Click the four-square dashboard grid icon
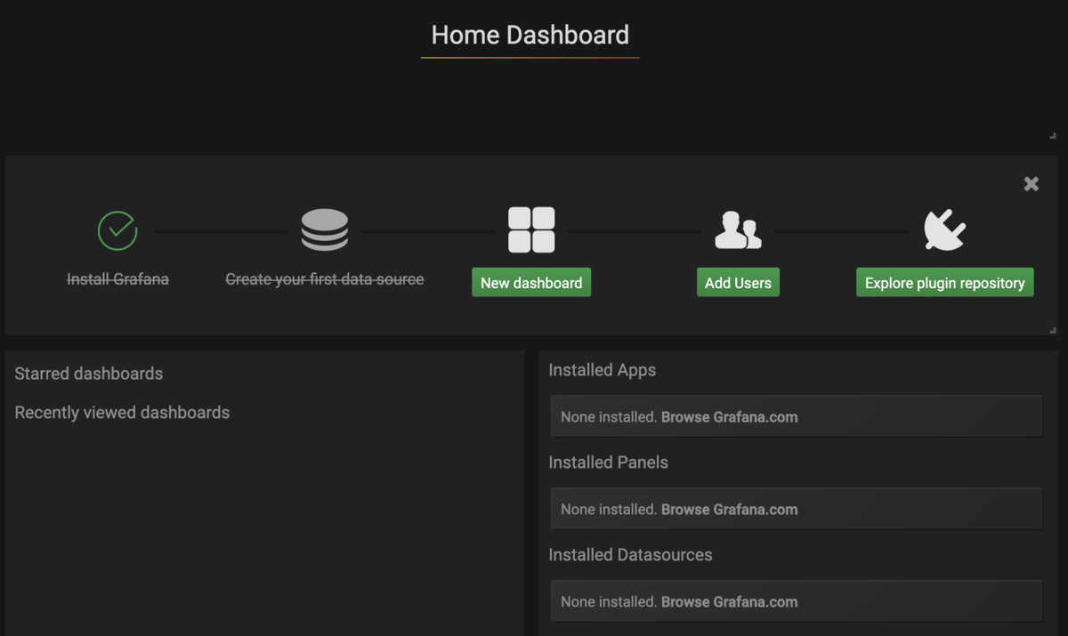This screenshot has height=636, width=1068. 531,230
